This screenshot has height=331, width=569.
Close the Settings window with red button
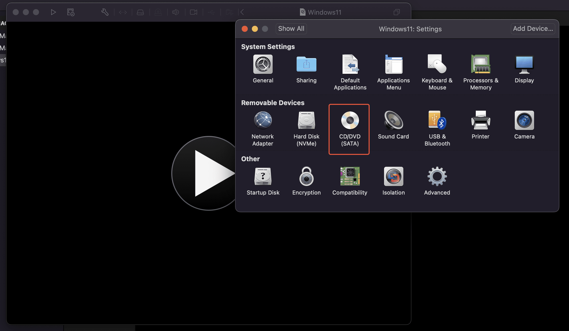(x=245, y=29)
